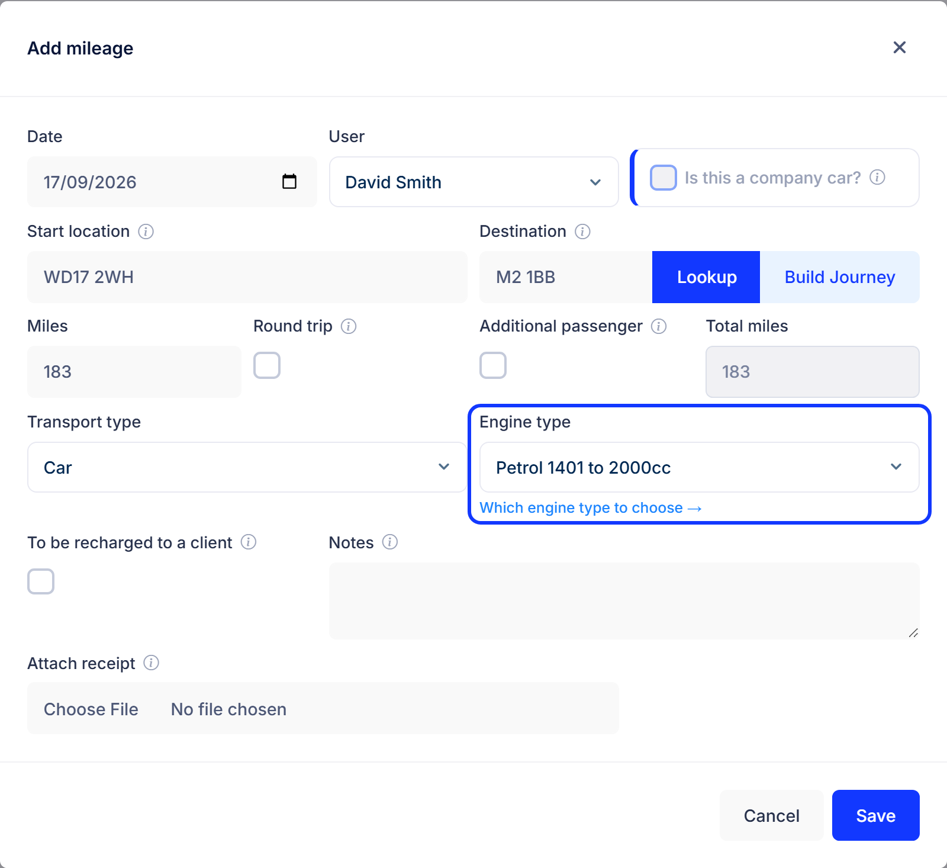Click the Lookup button
This screenshot has width=947, height=868.
[x=706, y=277]
